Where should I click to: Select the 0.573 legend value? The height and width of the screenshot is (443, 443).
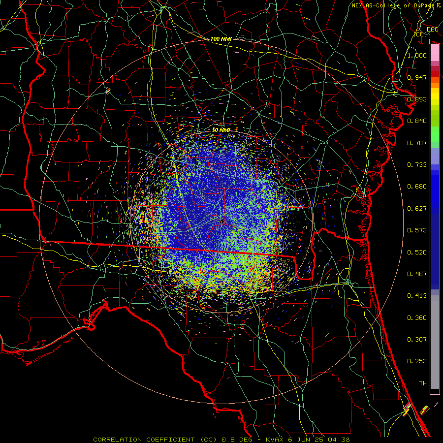(x=417, y=230)
